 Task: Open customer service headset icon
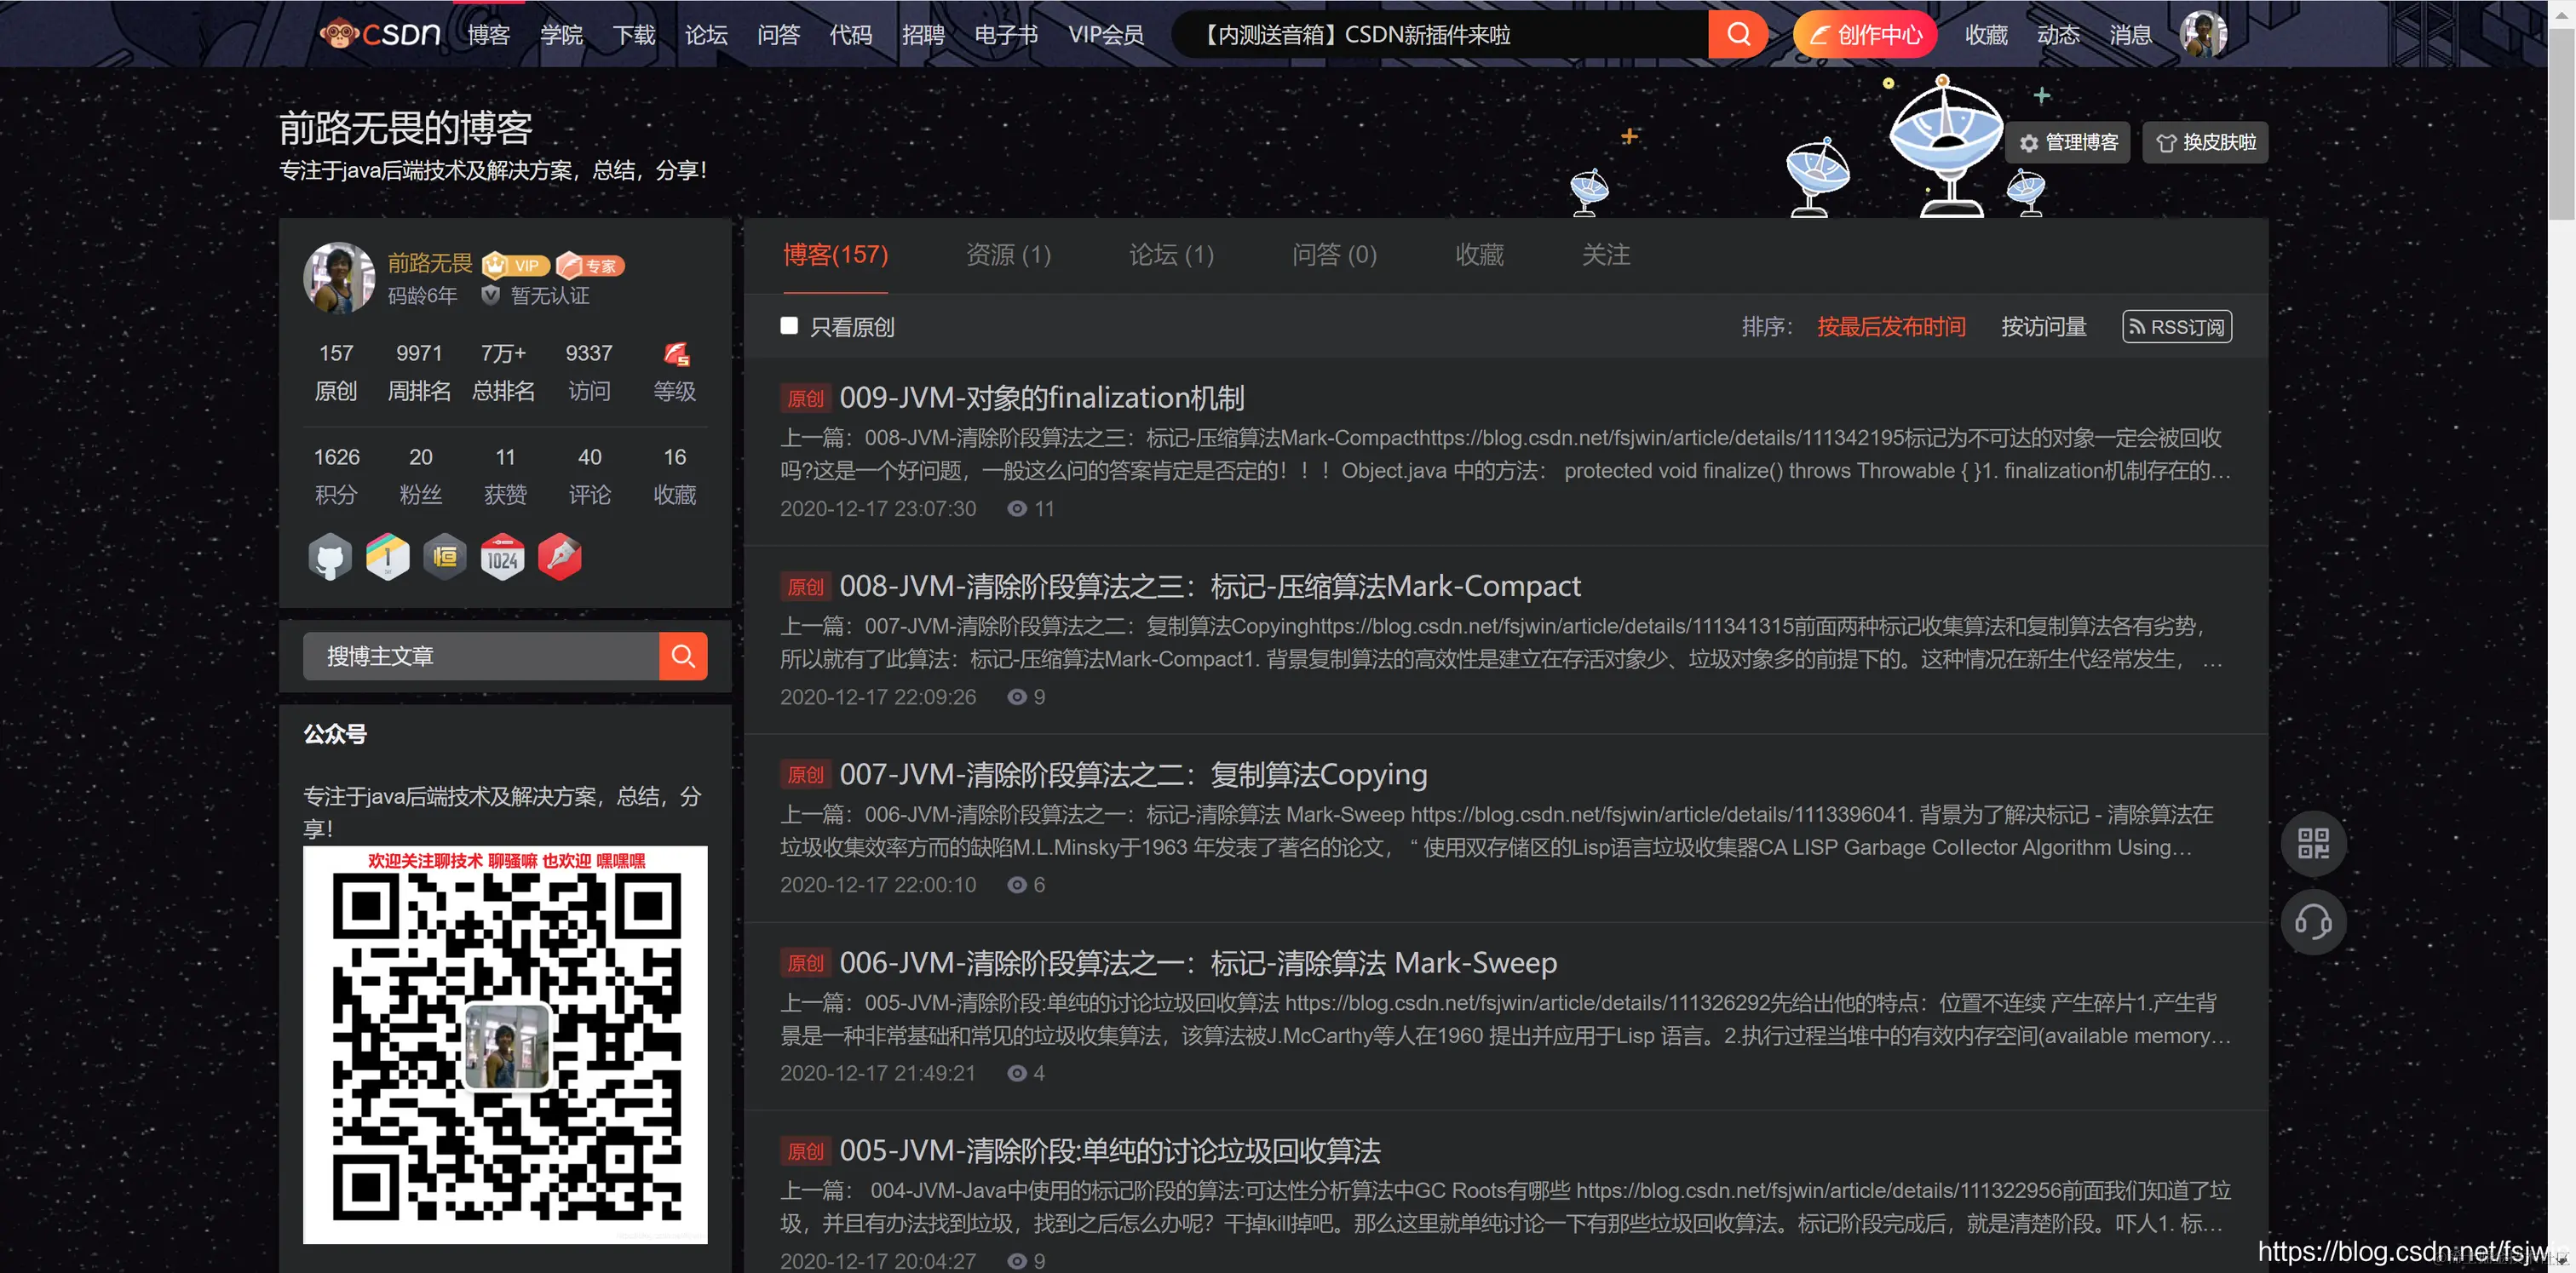(2314, 922)
